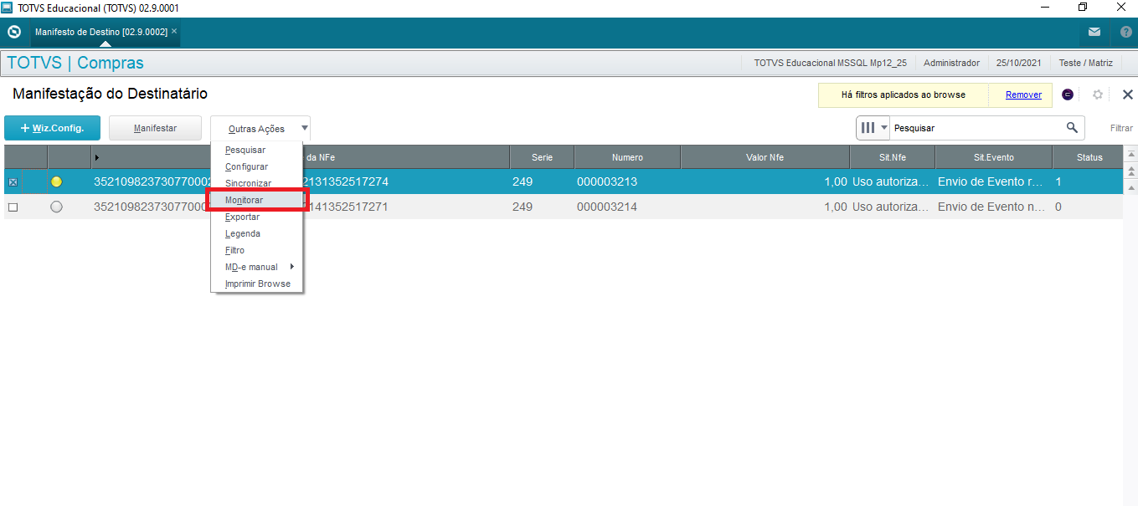Click the date 25/10/2021 in header

1019,63
